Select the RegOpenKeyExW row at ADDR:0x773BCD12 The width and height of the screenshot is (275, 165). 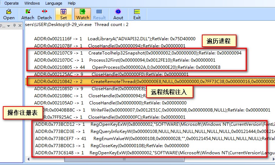155,124
